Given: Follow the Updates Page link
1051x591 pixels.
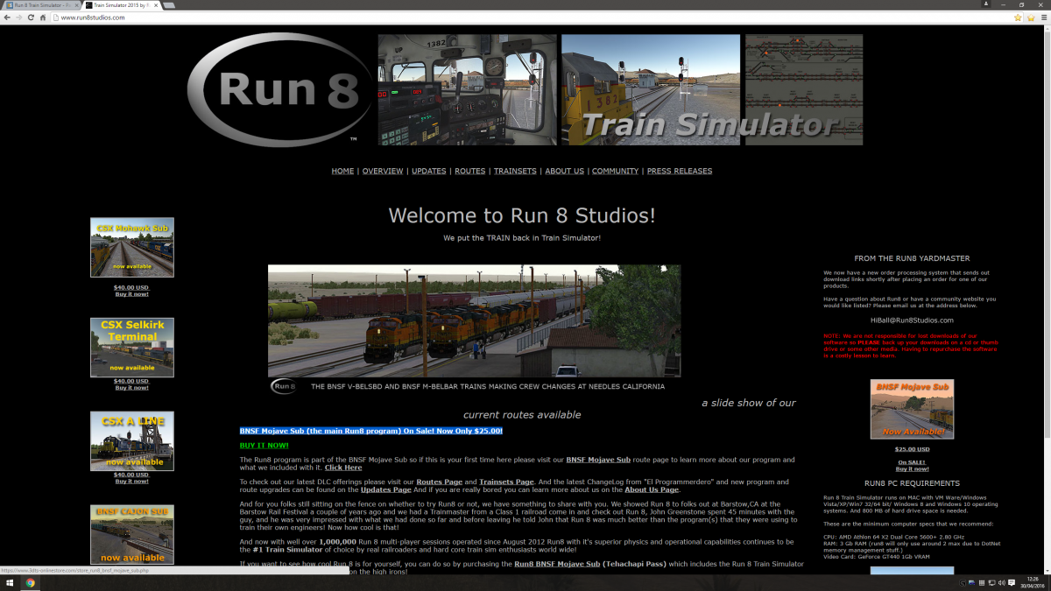Looking at the screenshot, I should click(386, 489).
